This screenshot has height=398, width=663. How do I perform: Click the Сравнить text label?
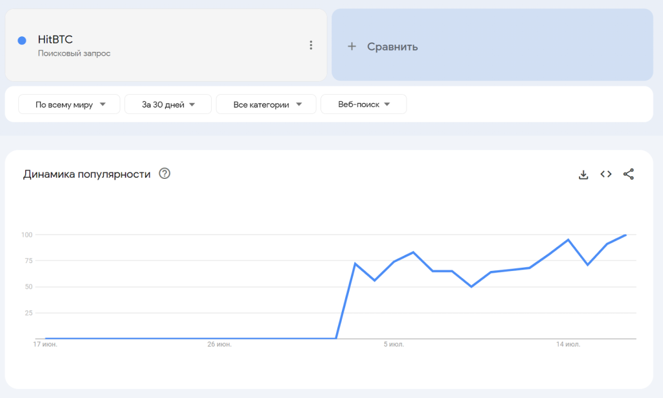click(x=392, y=47)
